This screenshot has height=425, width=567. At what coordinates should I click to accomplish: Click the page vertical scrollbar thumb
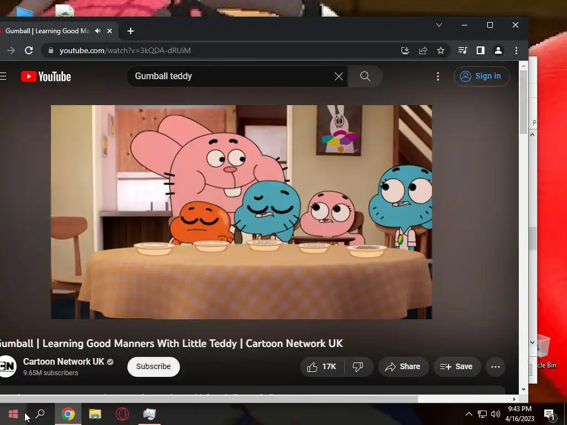(523, 102)
